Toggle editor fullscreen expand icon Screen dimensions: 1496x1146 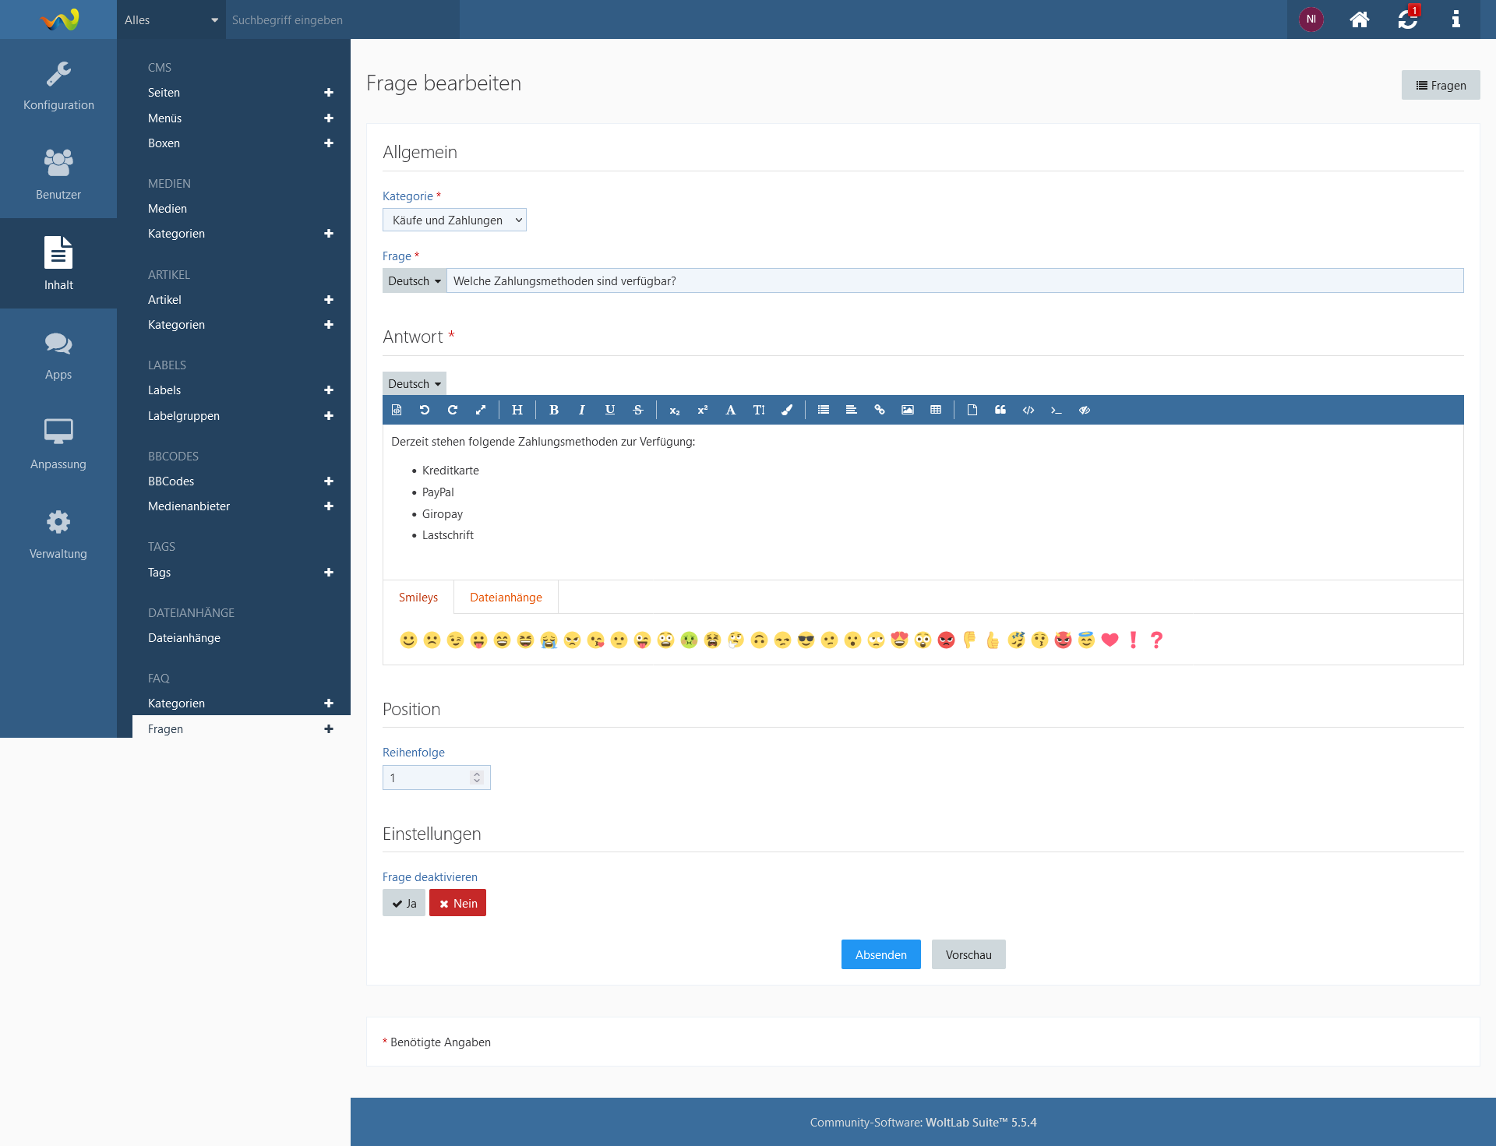point(481,410)
